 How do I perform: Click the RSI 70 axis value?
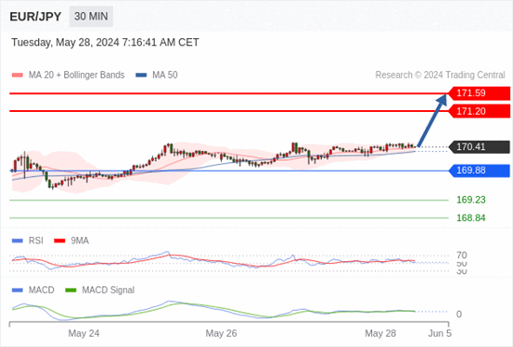[x=462, y=255]
